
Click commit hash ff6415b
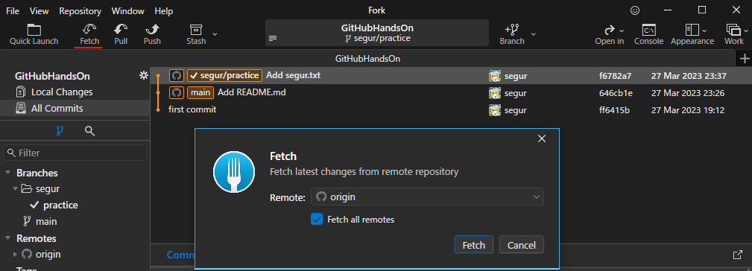click(x=614, y=110)
